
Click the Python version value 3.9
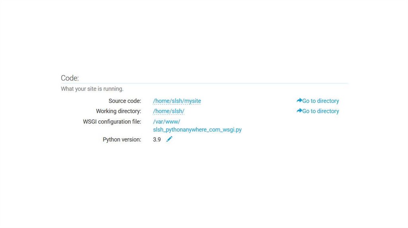(157, 139)
